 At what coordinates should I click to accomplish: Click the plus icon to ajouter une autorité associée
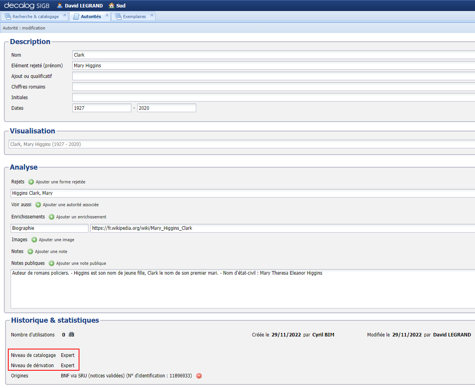(38, 205)
